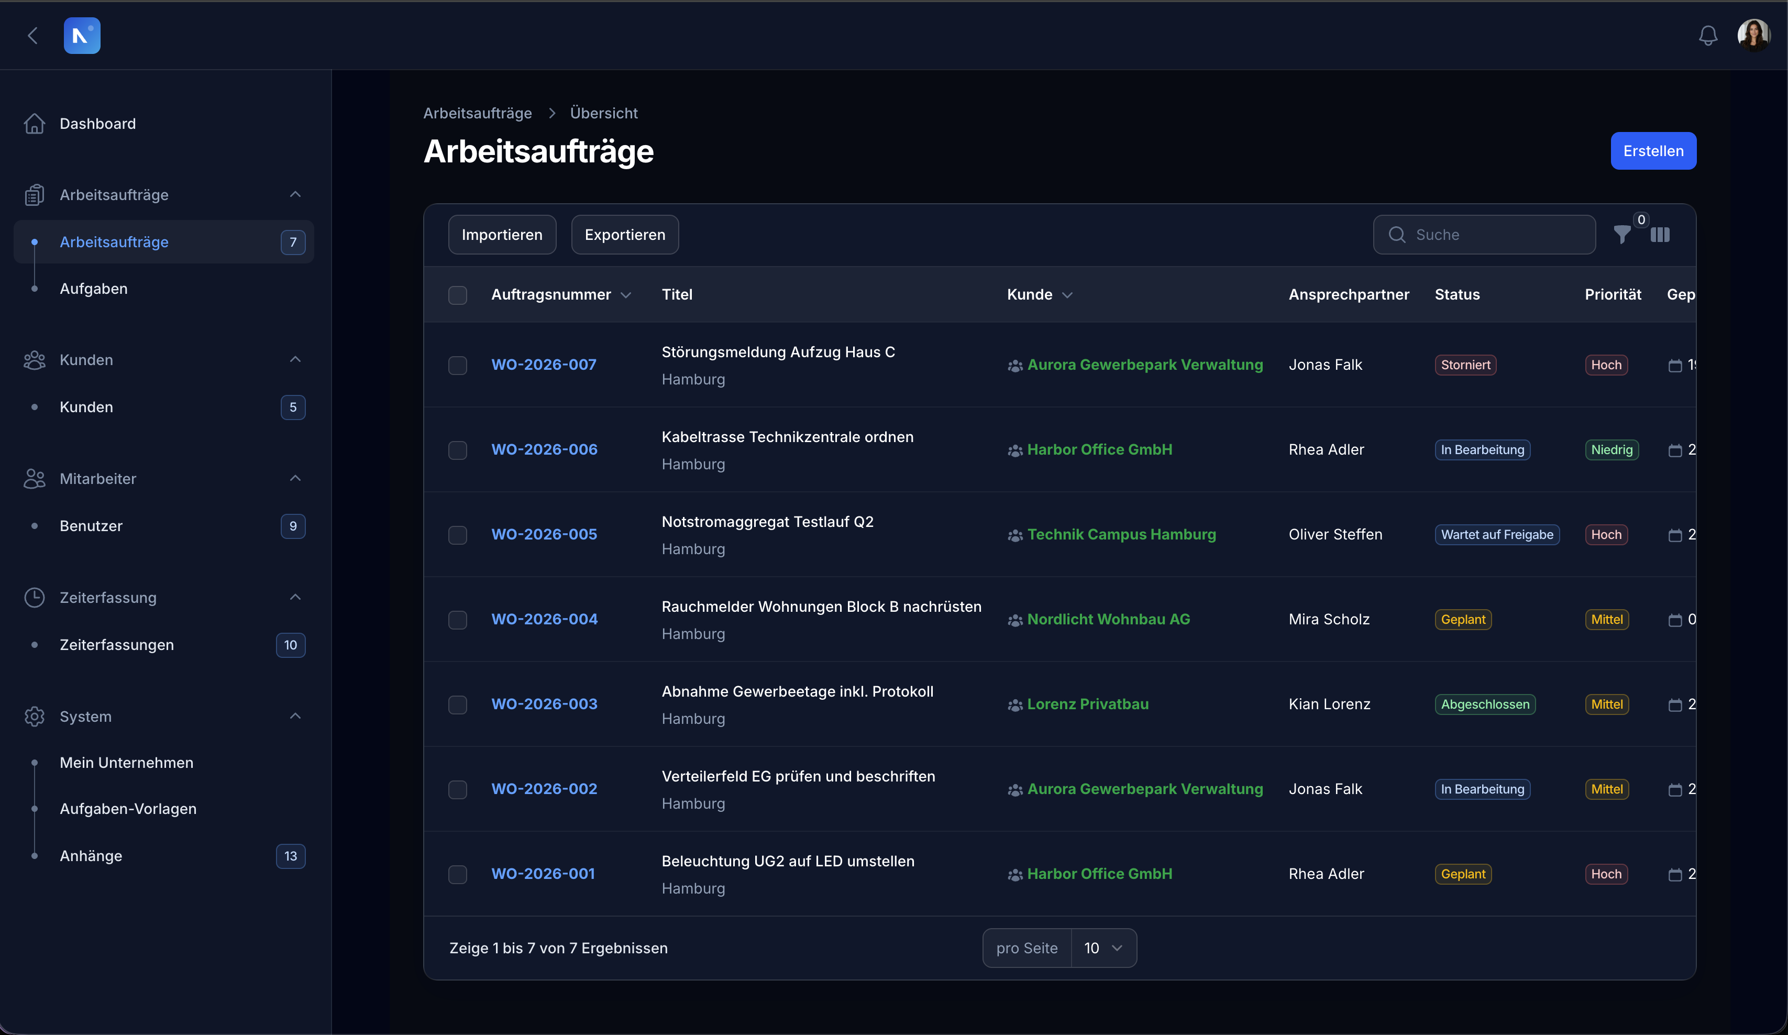Click the notification bell icon

click(x=1708, y=36)
